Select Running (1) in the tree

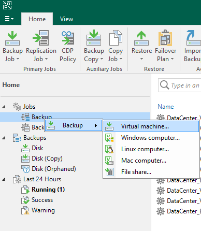(x=48, y=190)
